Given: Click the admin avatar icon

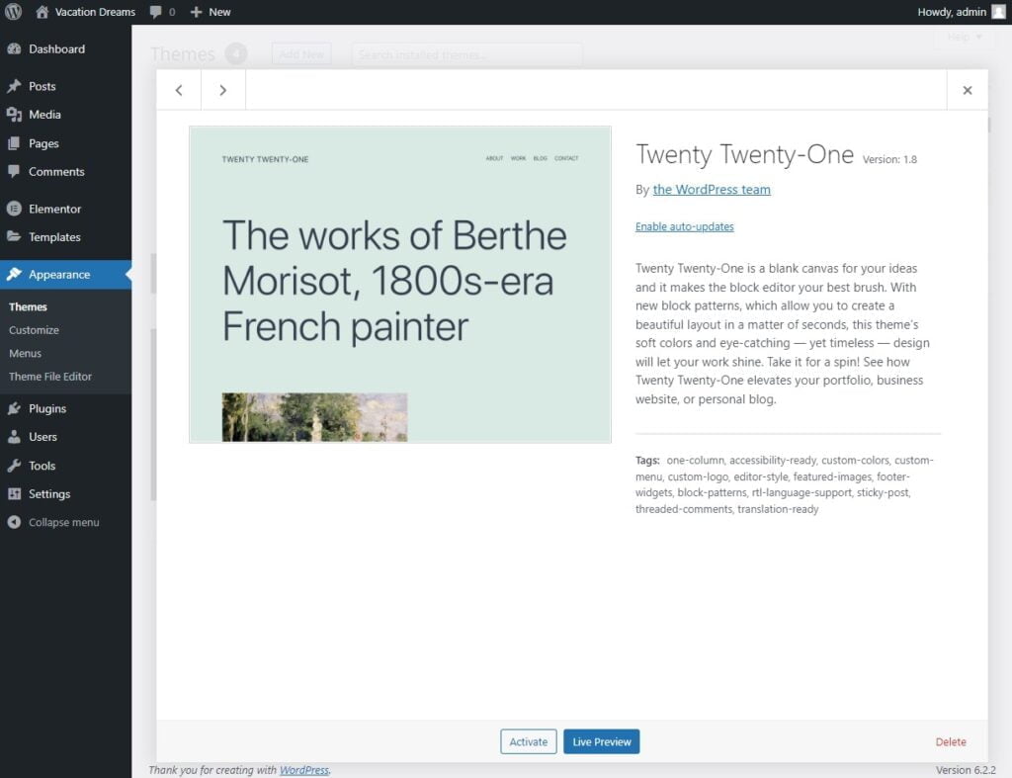Looking at the screenshot, I should [998, 12].
